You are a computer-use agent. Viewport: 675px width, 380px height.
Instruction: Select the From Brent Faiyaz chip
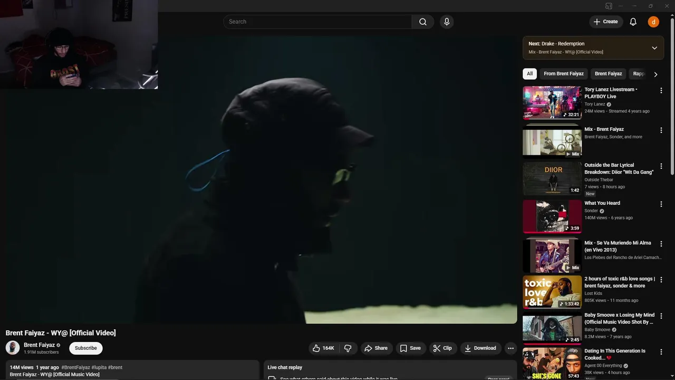[564, 74]
